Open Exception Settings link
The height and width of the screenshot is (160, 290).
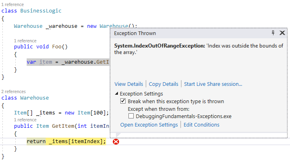coord(149,125)
